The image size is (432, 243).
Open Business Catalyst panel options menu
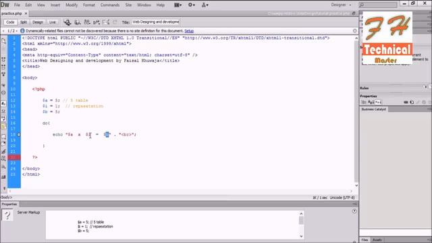pos(429,109)
